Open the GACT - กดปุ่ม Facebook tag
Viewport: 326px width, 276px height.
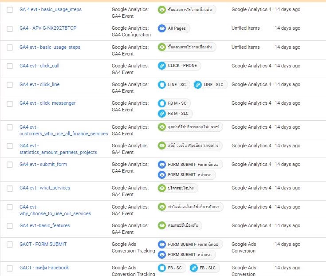44,268
